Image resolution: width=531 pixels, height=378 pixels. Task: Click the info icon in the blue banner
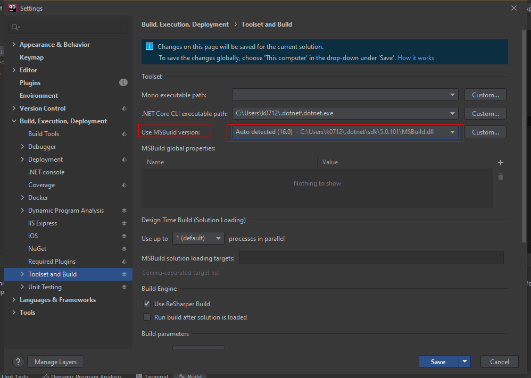click(150, 46)
